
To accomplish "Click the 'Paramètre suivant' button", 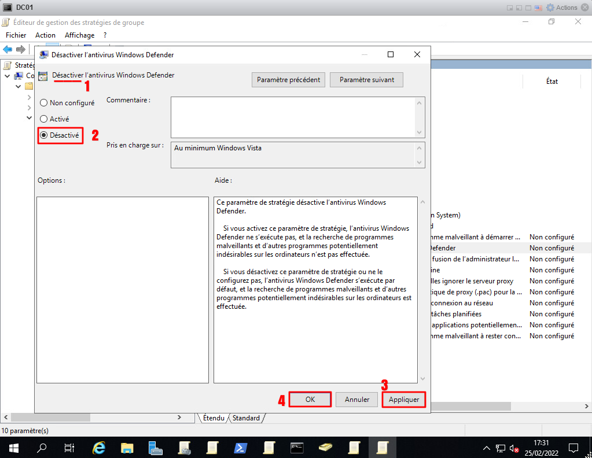I will 366,80.
